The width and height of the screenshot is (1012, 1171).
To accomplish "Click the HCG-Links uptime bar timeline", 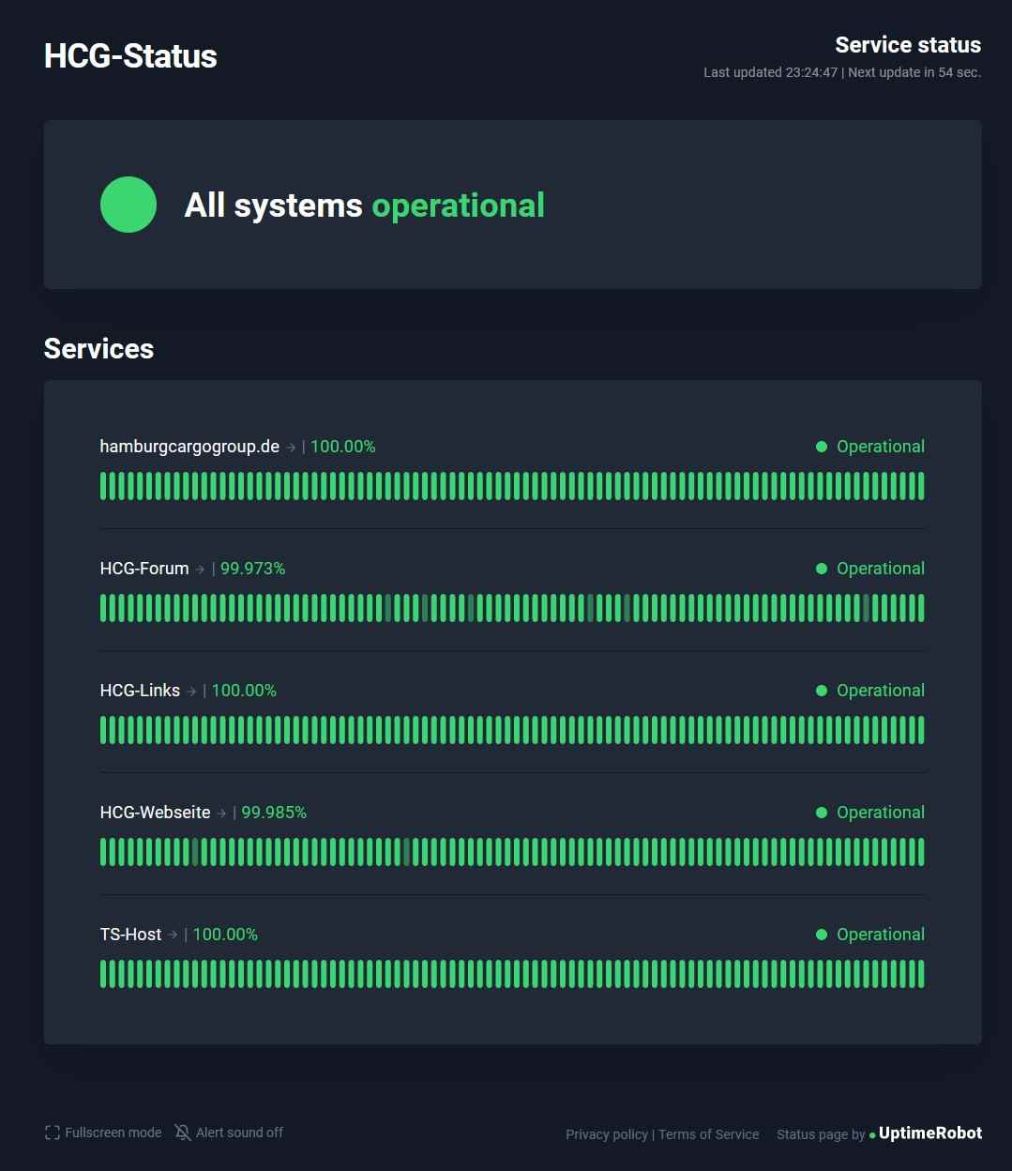I will (x=512, y=730).
